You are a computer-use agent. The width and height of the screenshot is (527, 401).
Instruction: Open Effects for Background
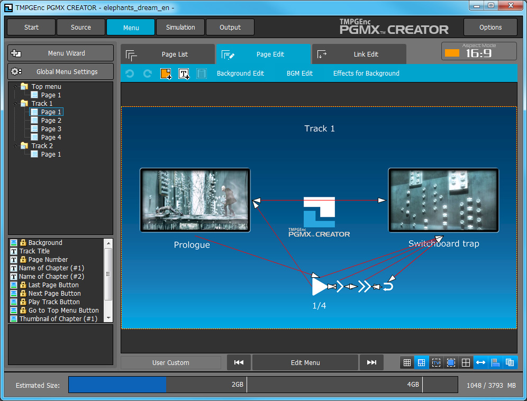pyautogui.click(x=366, y=74)
